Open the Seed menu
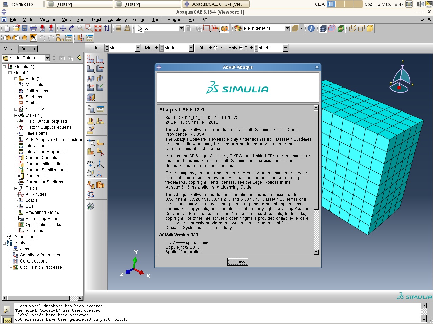This screenshot has width=433, height=324. pos(82,20)
